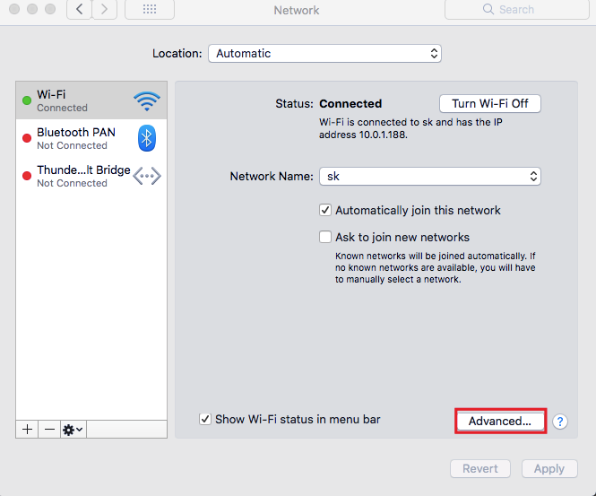
Task: Open Advanced network settings
Action: coord(500,421)
